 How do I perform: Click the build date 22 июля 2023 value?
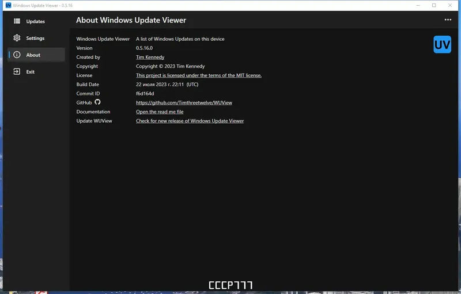pyautogui.click(x=167, y=84)
